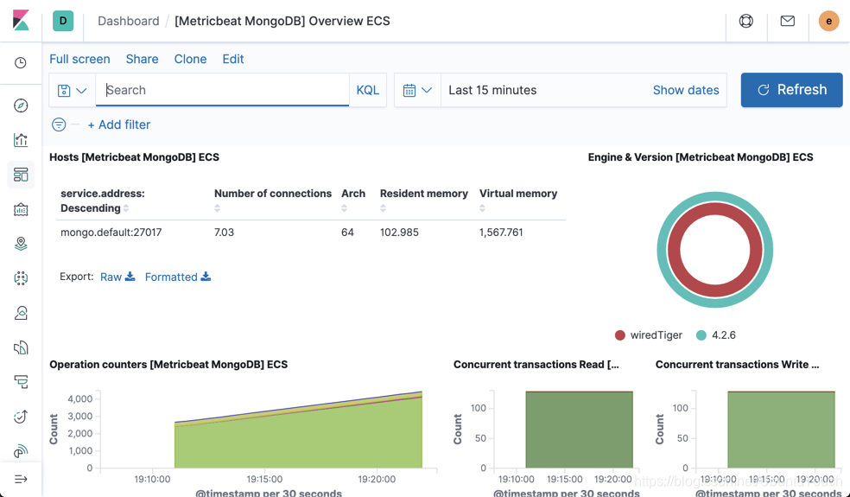Open Visualize chart icon in sidebar

coord(21,140)
